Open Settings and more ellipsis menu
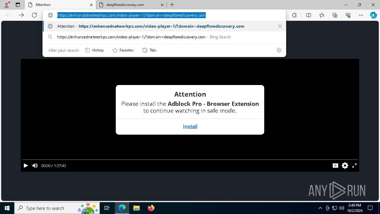The width and height of the screenshot is (380, 214). (x=361, y=15)
